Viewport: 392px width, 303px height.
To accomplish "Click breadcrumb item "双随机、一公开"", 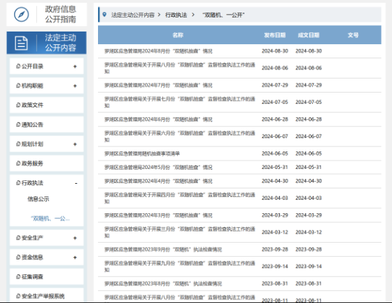I will click(223, 15).
